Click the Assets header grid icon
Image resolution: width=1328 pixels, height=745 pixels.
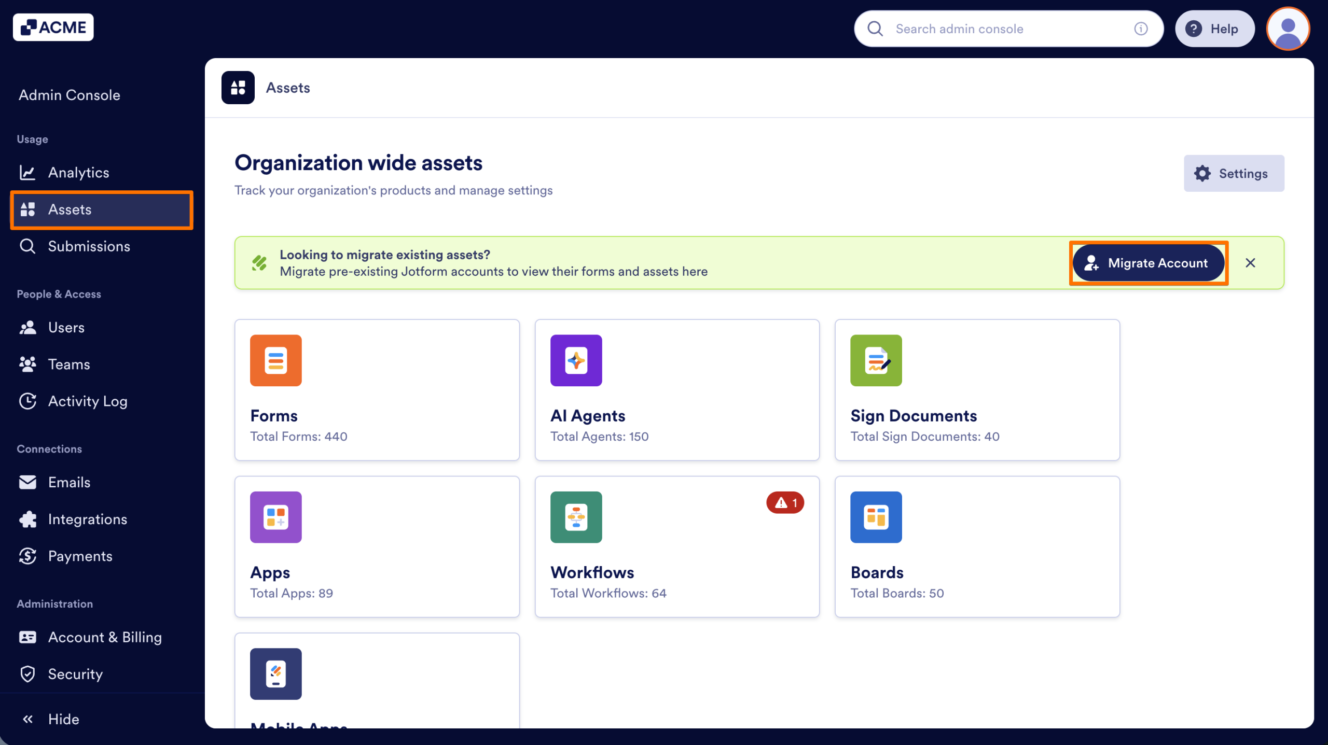(x=238, y=88)
